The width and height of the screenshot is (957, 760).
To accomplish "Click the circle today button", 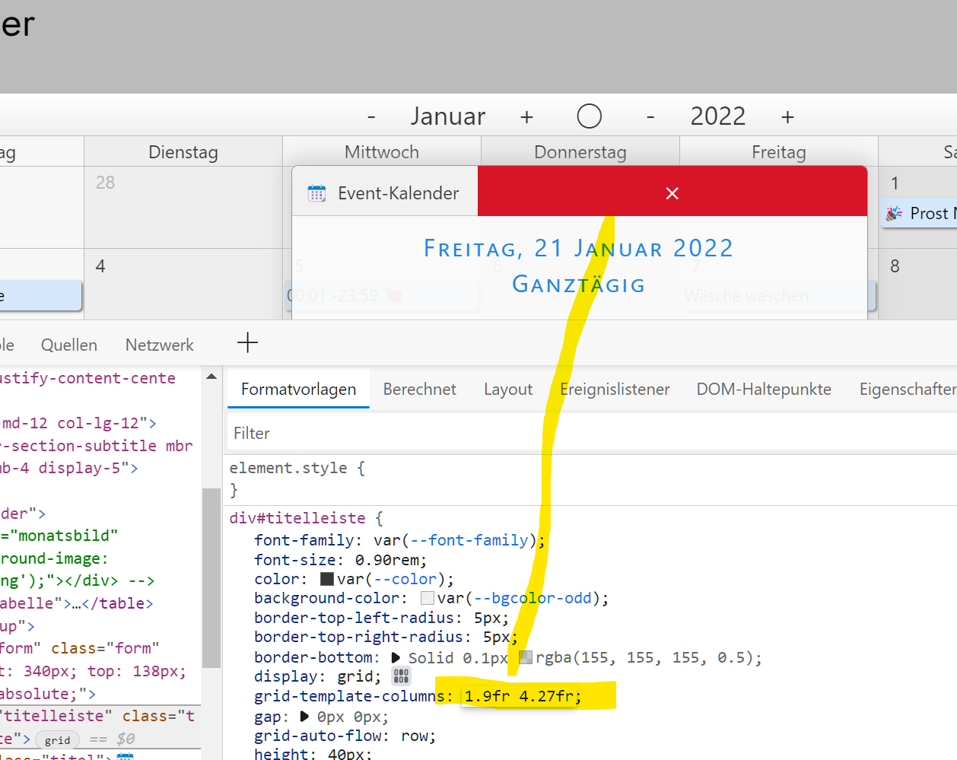I will pos(589,116).
